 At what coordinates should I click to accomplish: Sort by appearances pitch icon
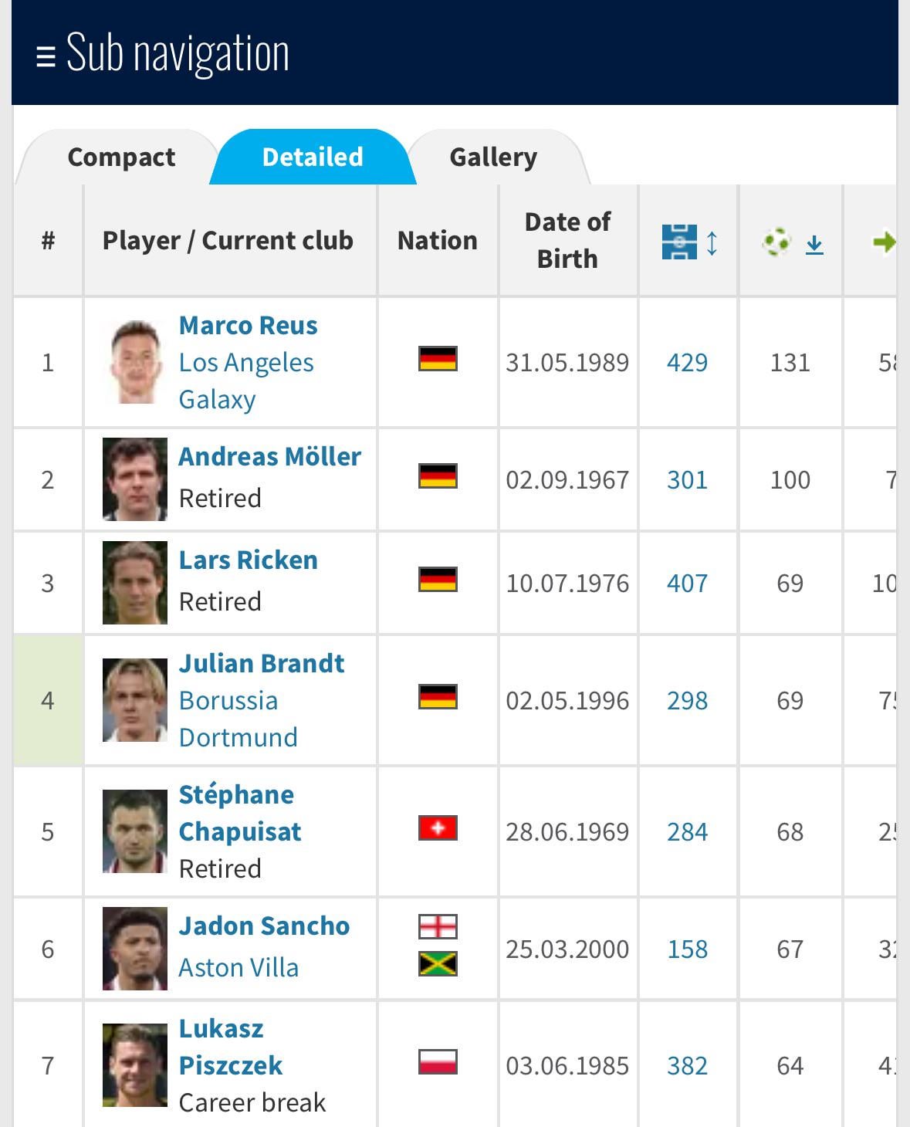679,242
